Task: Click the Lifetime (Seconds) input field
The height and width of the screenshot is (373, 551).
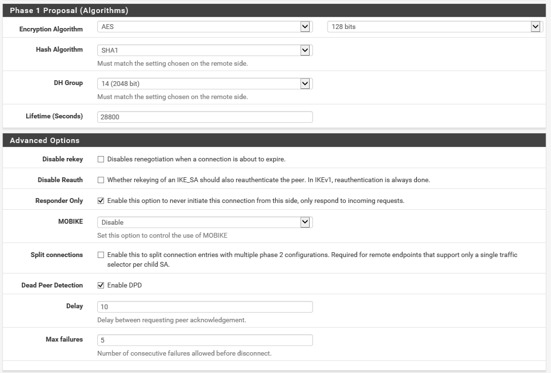Action: point(205,117)
